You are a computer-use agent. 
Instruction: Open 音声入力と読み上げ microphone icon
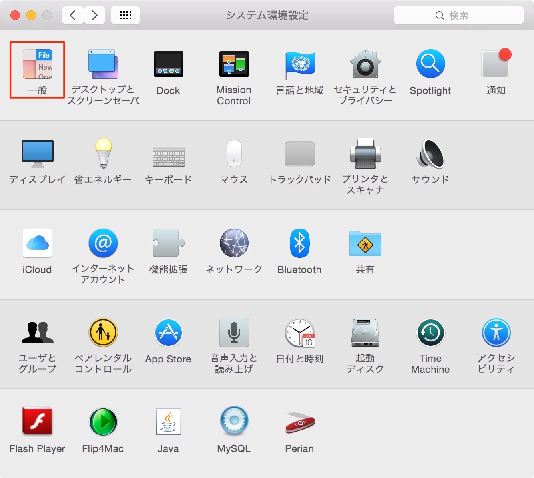pyautogui.click(x=234, y=333)
